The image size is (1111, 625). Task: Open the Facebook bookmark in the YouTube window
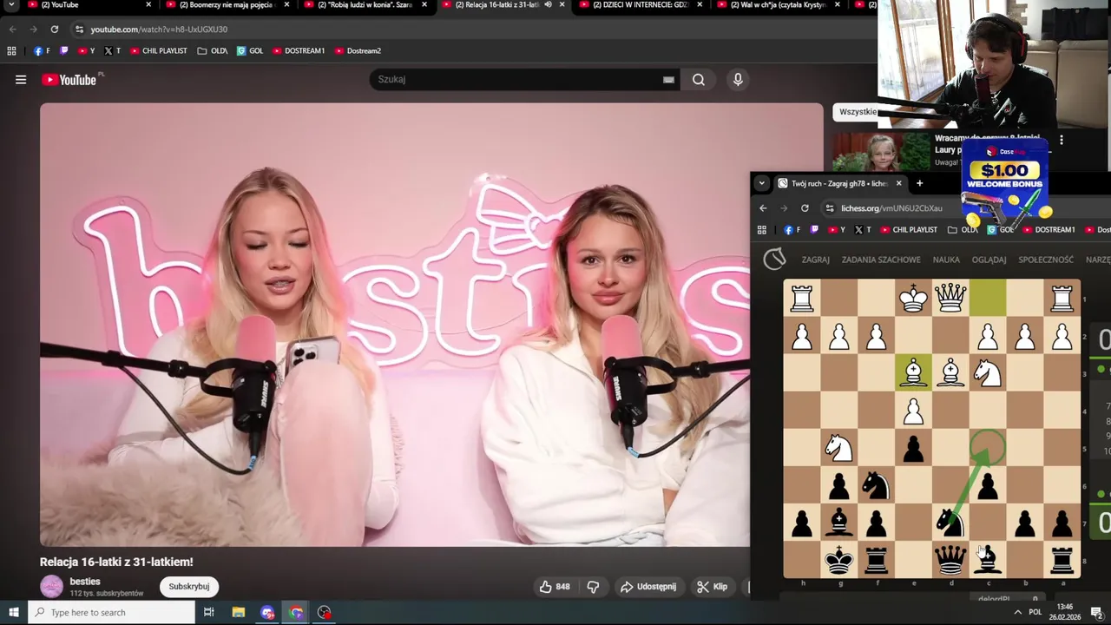[42, 51]
